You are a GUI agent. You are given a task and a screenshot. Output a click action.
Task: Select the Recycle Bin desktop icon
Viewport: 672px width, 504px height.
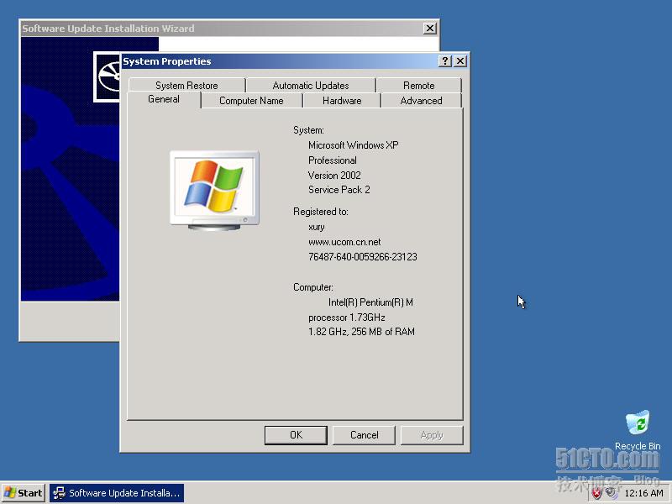(x=638, y=430)
